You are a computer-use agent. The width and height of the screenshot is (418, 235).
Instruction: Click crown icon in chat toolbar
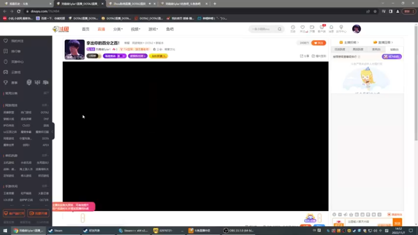point(351,215)
